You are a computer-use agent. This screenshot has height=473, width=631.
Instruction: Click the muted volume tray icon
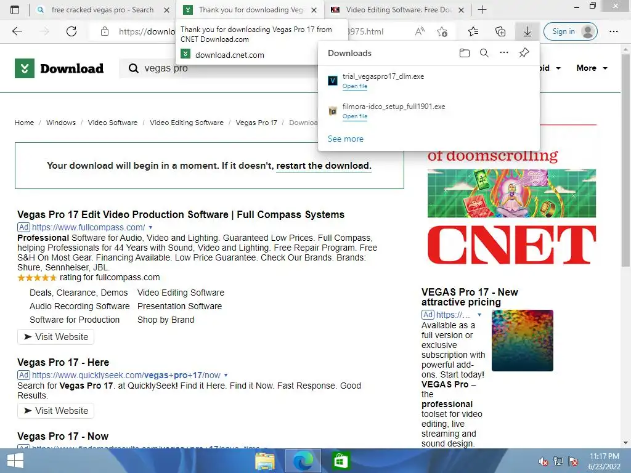click(543, 461)
